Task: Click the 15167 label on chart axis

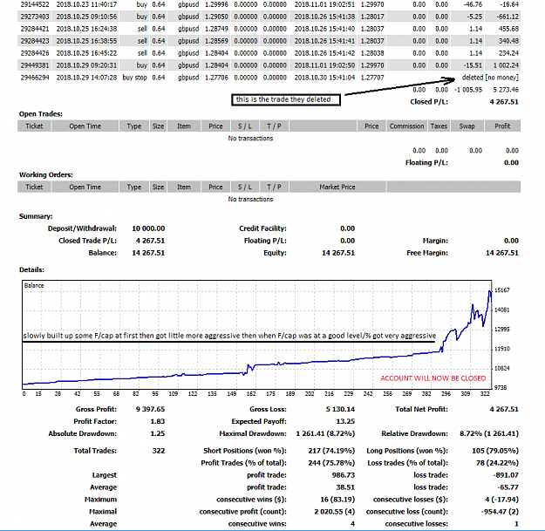Action: pos(502,290)
